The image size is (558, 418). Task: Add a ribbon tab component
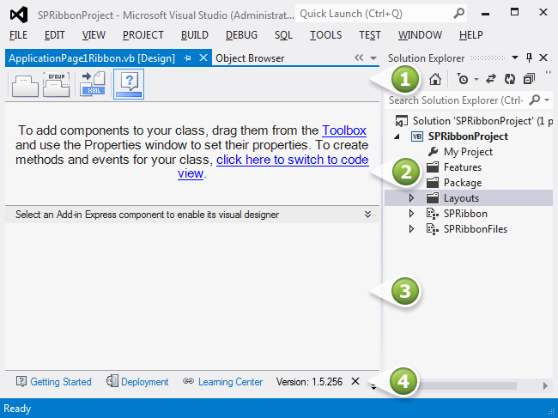tap(25, 84)
